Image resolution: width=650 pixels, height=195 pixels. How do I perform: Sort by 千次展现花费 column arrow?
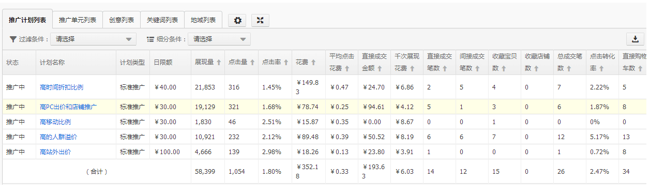412,68
